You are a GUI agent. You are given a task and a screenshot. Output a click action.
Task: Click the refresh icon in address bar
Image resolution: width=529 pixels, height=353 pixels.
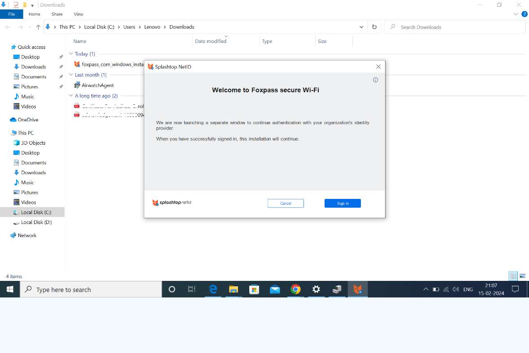(374, 27)
